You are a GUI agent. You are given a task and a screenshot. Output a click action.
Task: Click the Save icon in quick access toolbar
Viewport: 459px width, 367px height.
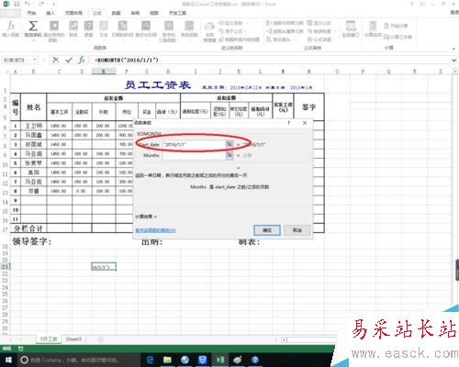coord(17,4)
